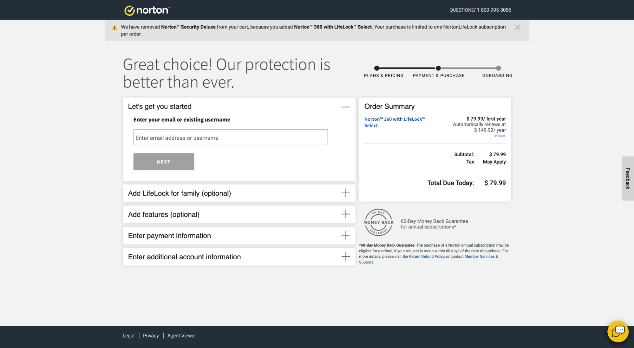Open the Return Refund Policy link
The height and width of the screenshot is (348, 634).
(x=427, y=256)
